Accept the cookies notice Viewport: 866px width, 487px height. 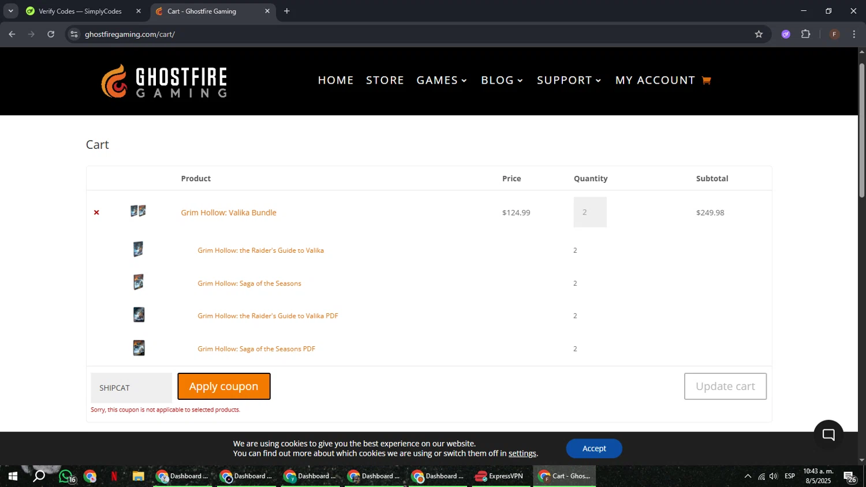click(x=594, y=448)
